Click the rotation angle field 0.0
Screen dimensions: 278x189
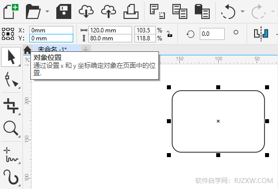pos(212,34)
